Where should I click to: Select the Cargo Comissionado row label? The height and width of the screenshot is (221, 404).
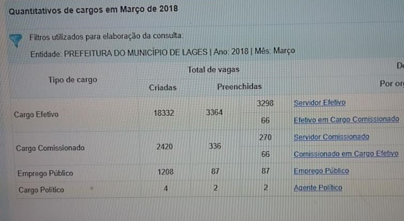pos(50,148)
